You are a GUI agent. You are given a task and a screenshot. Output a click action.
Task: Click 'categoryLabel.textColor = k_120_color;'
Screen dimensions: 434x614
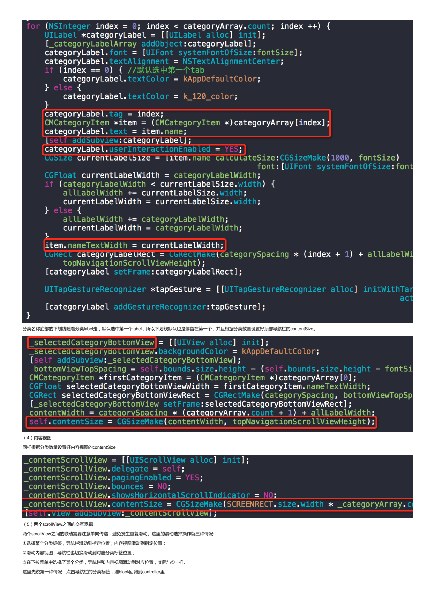(x=150, y=96)
